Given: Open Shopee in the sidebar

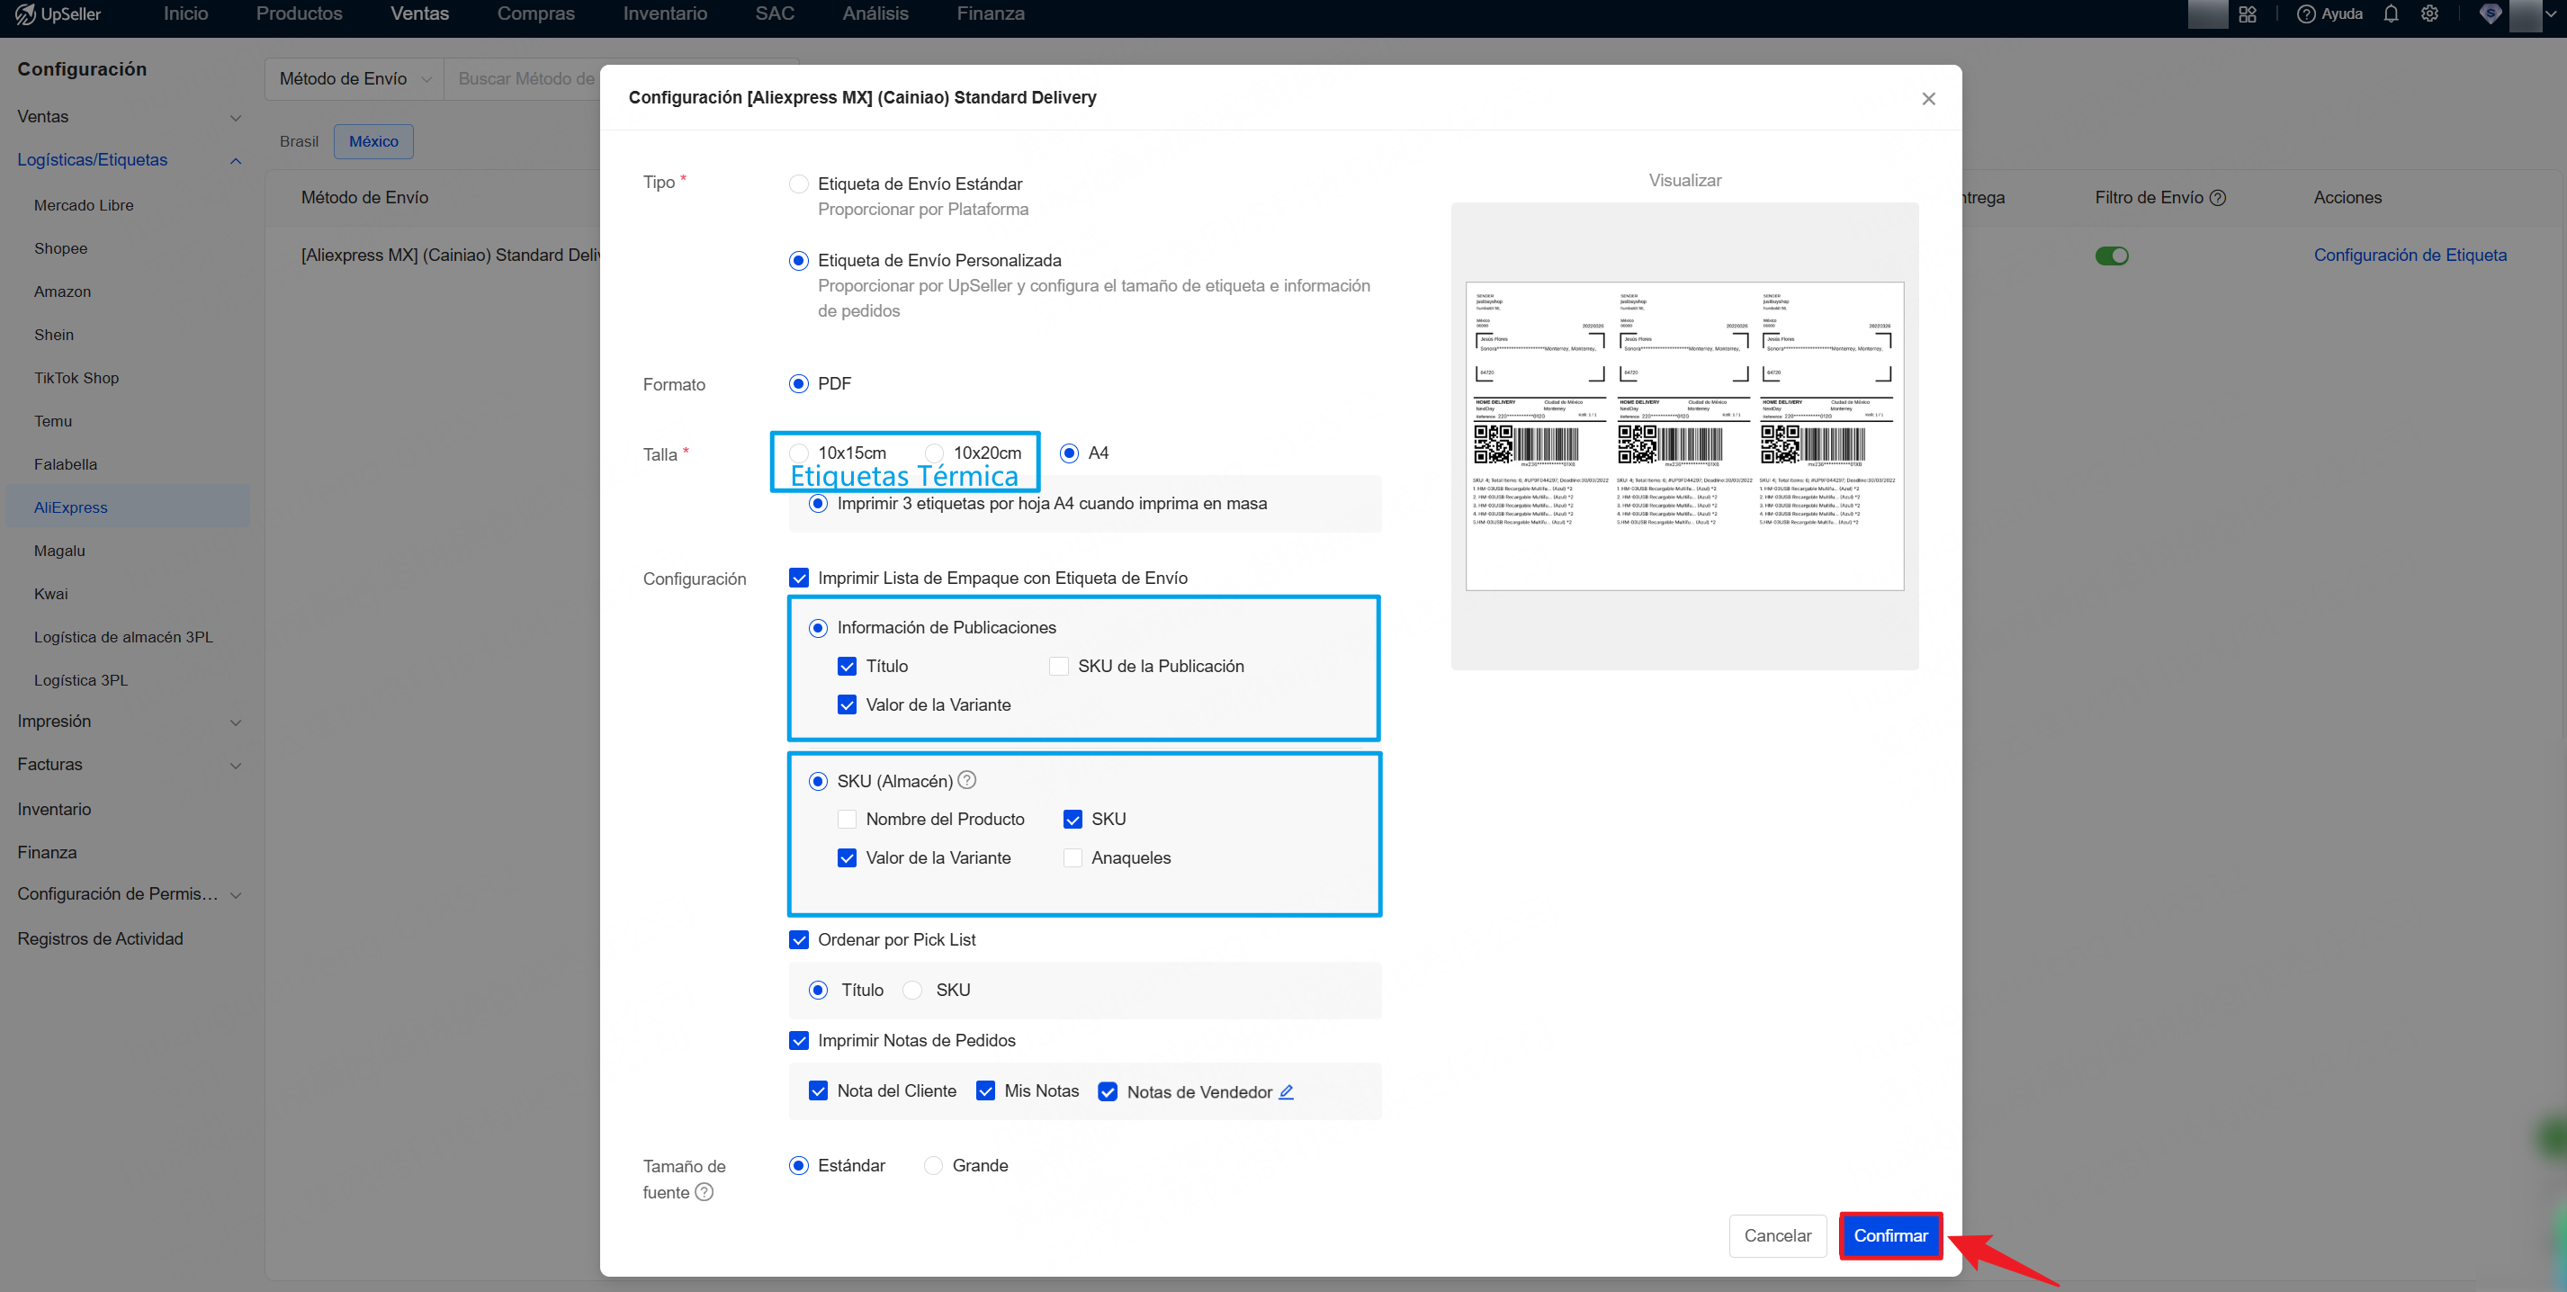Looking at the screenshot, I should click(x=61, y=248).
